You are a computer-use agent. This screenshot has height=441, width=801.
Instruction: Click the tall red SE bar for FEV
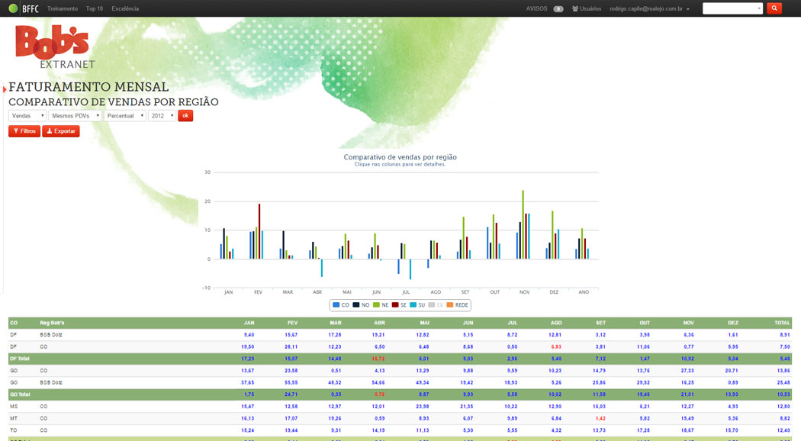259,231
